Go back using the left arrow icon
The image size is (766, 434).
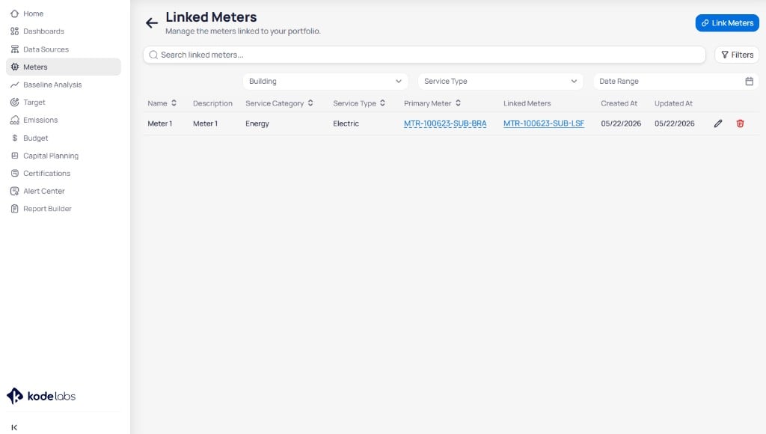[x=152, y=23]
